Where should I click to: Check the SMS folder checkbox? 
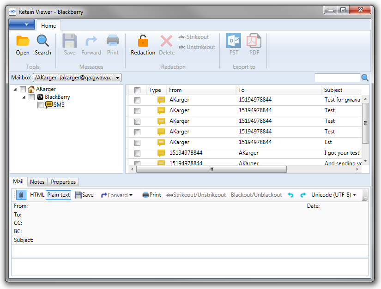click(x=40, y=105)
